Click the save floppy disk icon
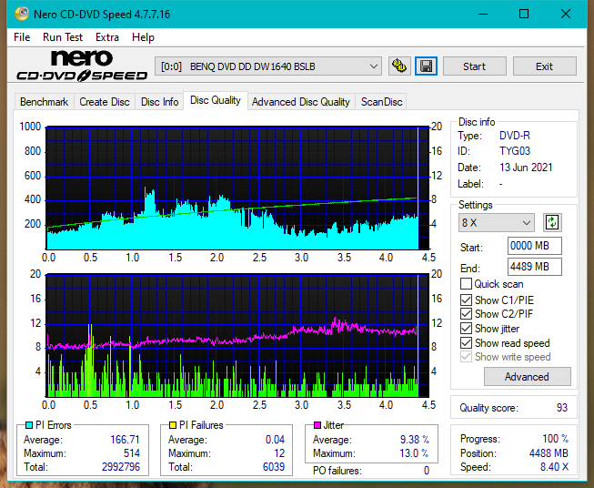This screenshot has width=594, height=488. click(427, 66)
